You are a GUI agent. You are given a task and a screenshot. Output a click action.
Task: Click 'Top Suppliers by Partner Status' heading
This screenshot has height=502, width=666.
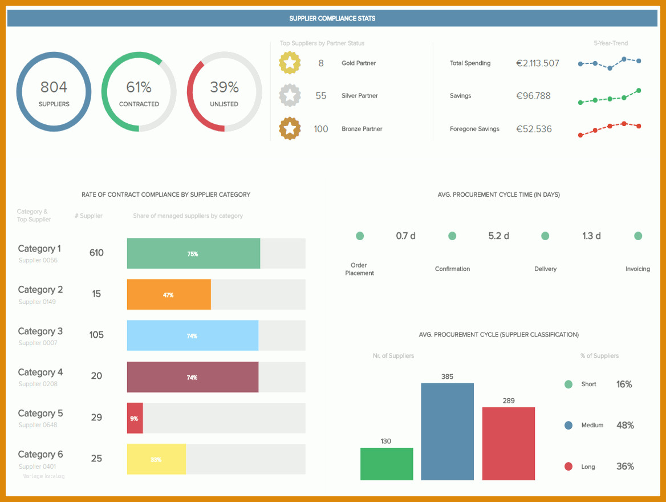[322, 43]
